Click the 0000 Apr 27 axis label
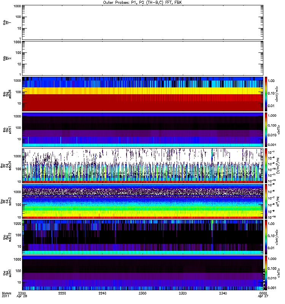 tap(263, 295)
